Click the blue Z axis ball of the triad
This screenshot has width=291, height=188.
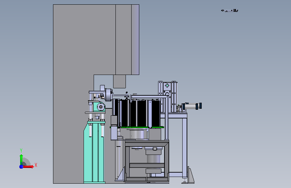pyautogui.click(x=21, y=167)
